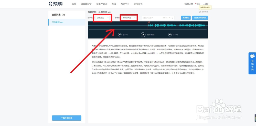Screen dimensions: 256x126
Task: Click the play/pause circle button
Action: point(143,35)
